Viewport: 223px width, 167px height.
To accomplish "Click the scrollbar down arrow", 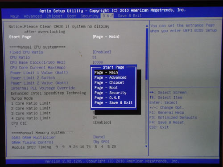I will [x=146, y=147].
